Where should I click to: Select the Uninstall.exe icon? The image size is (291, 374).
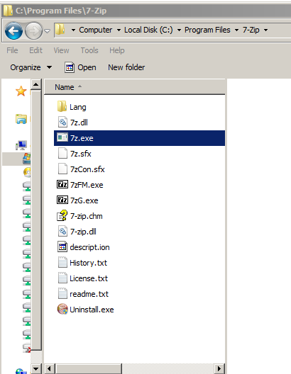pyautogui.click(x=62, y=309)
